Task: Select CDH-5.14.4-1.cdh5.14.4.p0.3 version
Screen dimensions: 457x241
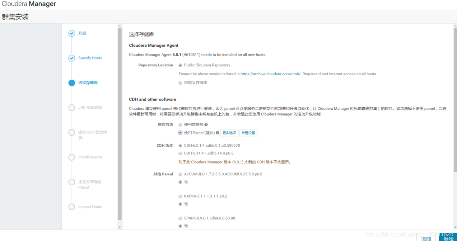Action: point(180,153)
